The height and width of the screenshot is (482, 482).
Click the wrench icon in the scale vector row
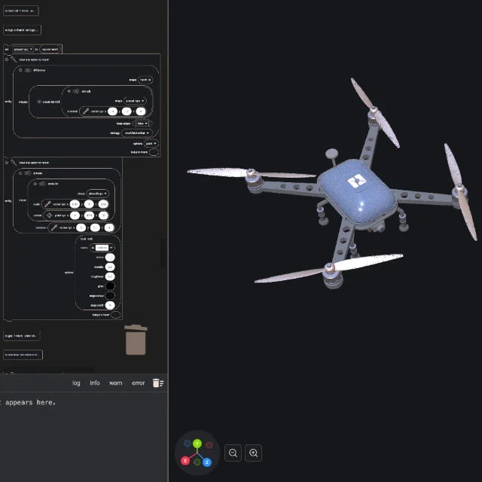(x=47, y=204)
